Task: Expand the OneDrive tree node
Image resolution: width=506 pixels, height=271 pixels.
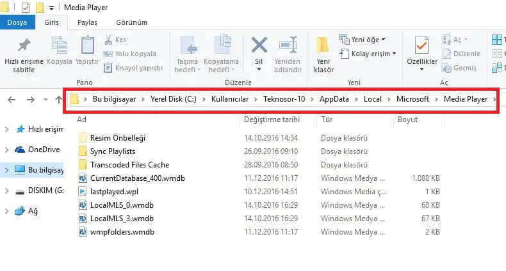Action: point(6,150)
